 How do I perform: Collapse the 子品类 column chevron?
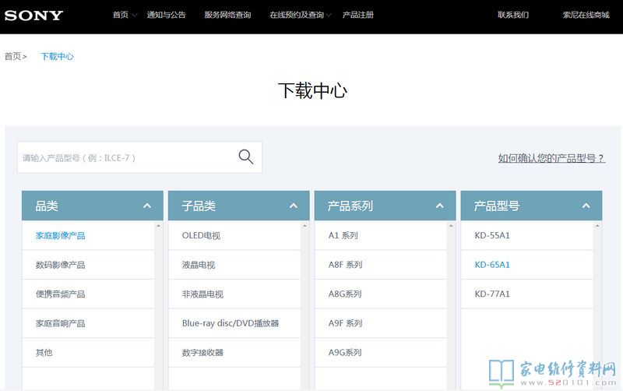pos(294,206)
